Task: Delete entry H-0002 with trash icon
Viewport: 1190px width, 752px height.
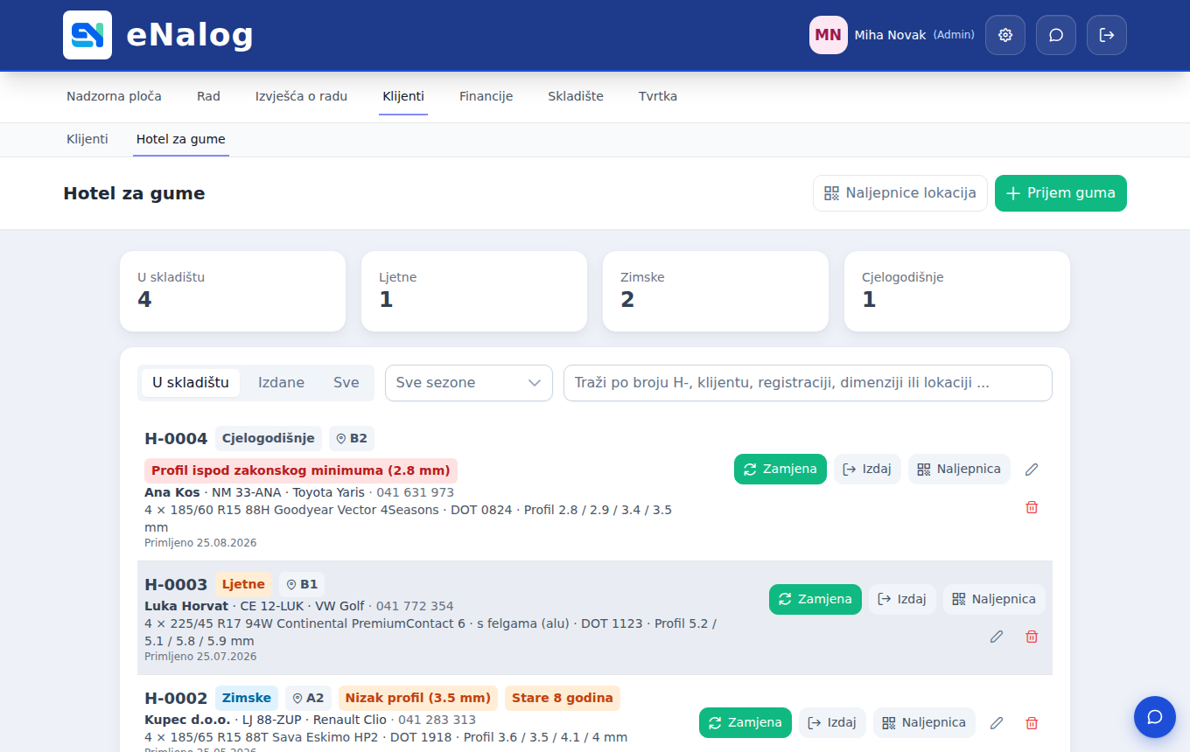Action: tap(1032, 723)
